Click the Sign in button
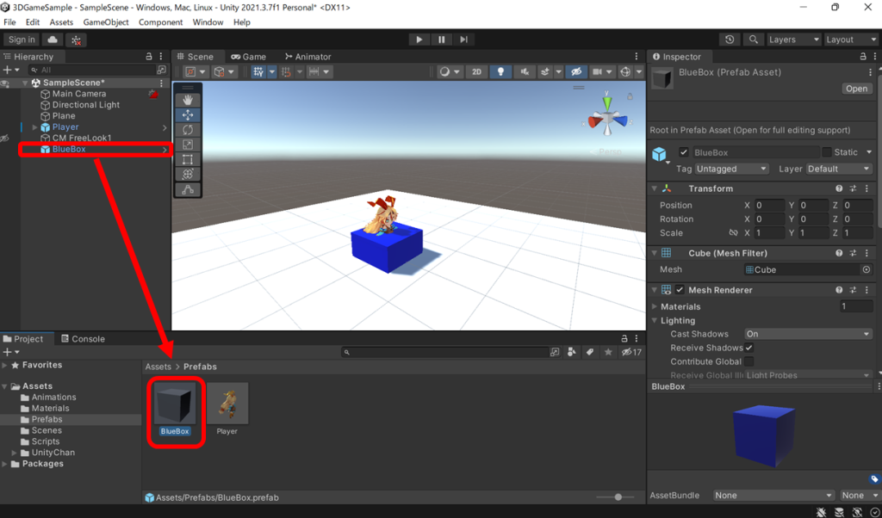Screen dimensions: 882x518 coord(21,39)
